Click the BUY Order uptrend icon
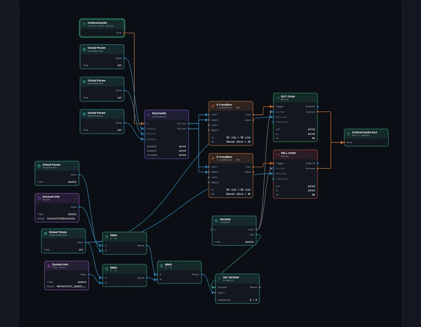Image resolution: width=421 pixels, height=327 pixels. [277, 98]
